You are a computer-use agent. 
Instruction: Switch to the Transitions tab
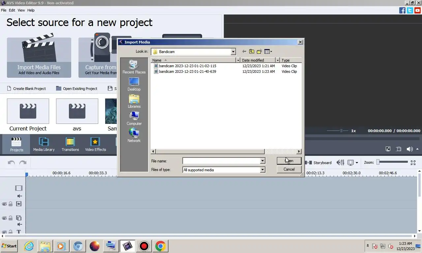(x=70, y=144)
